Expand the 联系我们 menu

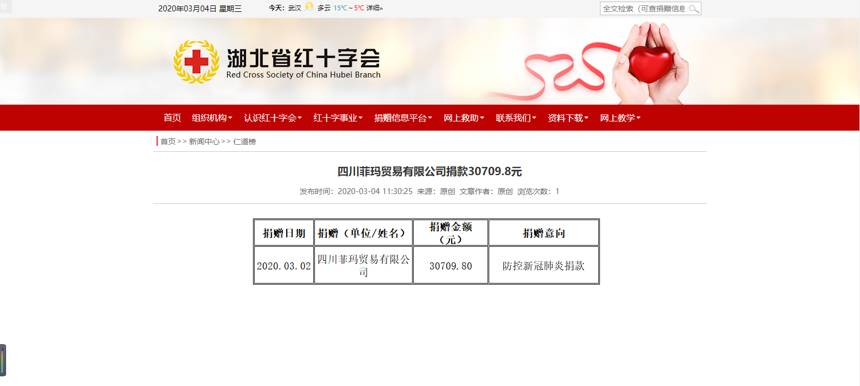[x=516, y=118]
